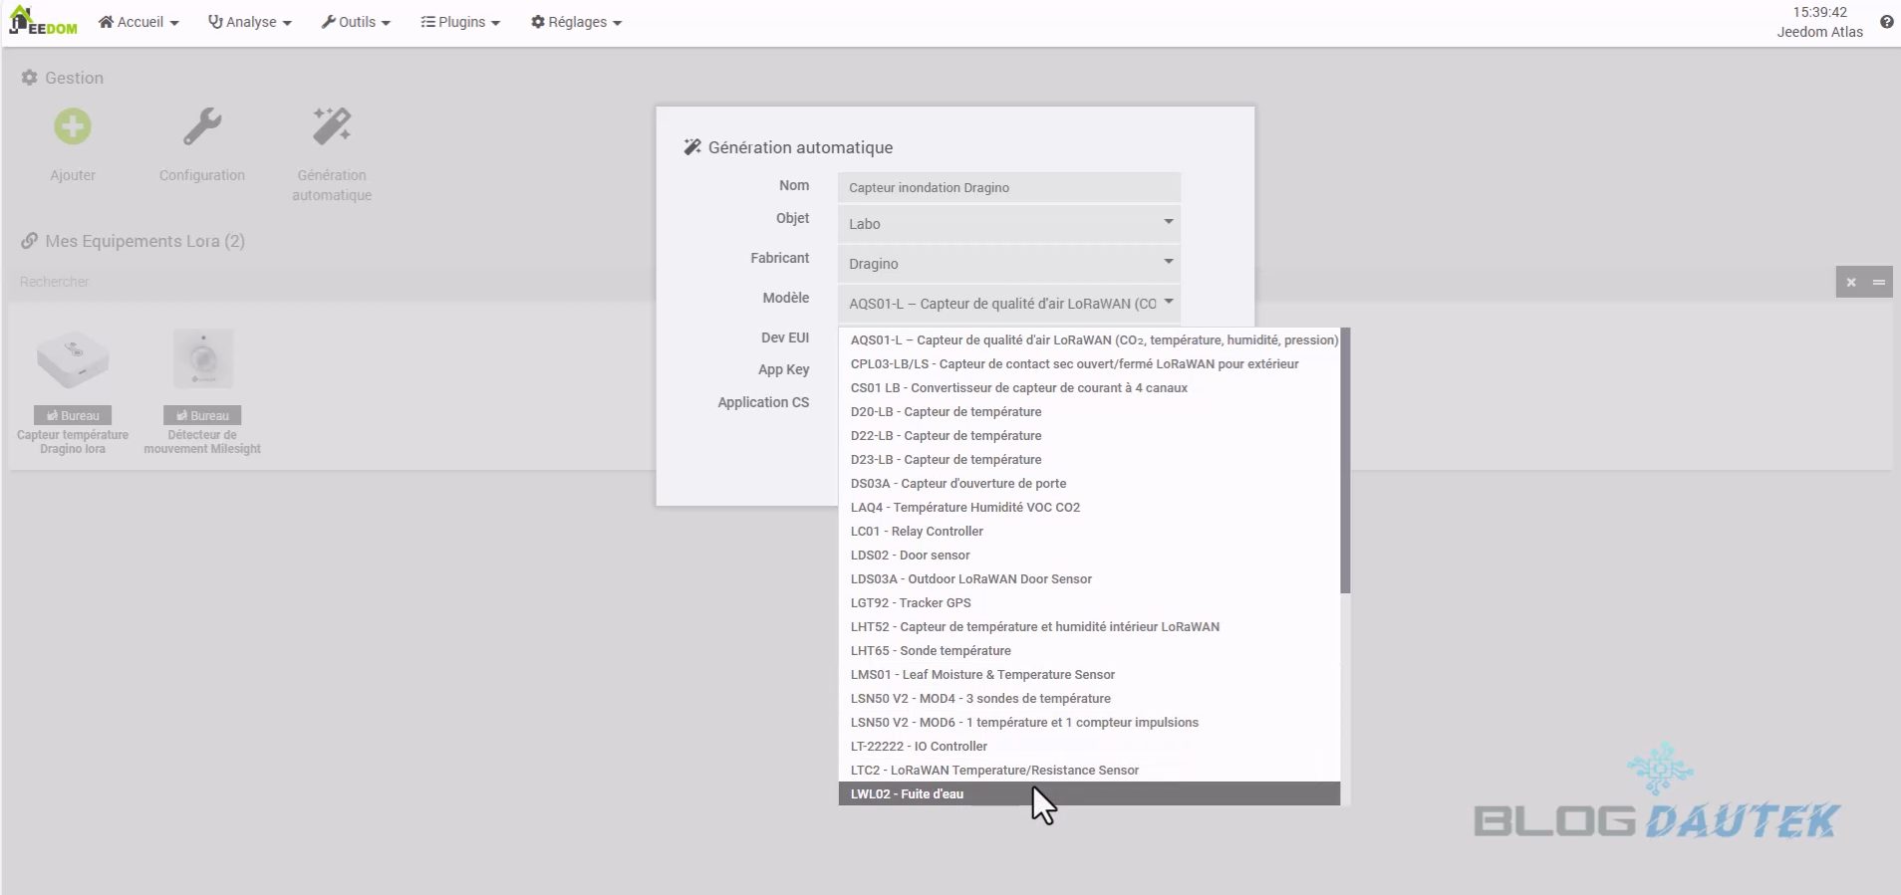Expand the Objet dropdown showing Labo

click(1008, 224)
